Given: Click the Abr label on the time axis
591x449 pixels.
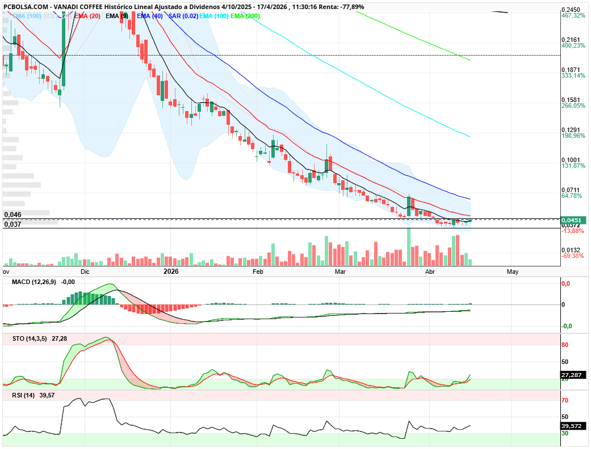Looking at the screenshot, I should click(x=430, y=272).
